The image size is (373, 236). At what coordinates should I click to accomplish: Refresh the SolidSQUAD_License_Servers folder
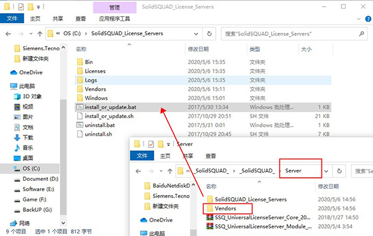pyautogui.click(x=209, y=34)
